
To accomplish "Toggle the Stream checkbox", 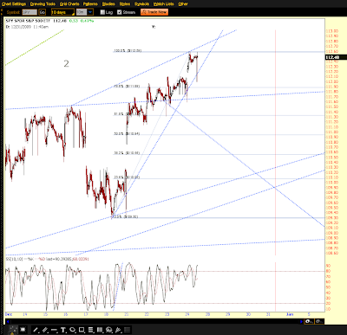I will [120, 12].
